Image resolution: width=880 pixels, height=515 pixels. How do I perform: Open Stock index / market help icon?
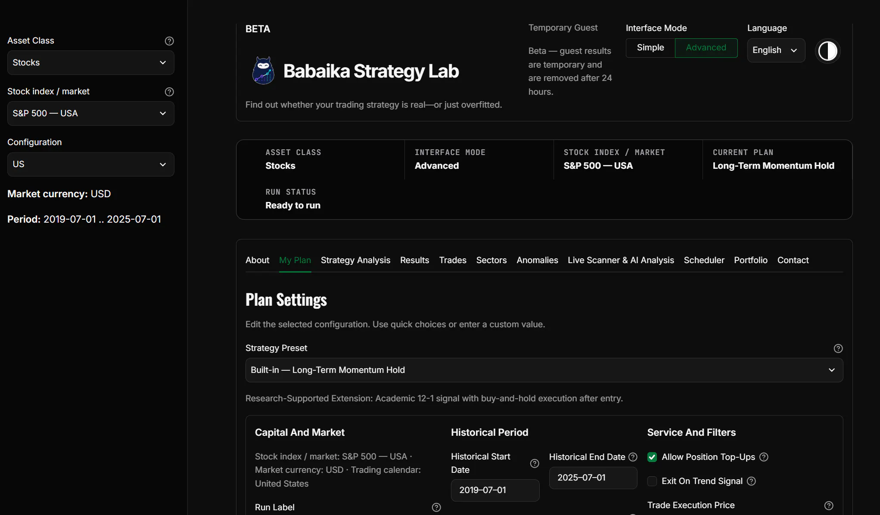tap(169, 92)
